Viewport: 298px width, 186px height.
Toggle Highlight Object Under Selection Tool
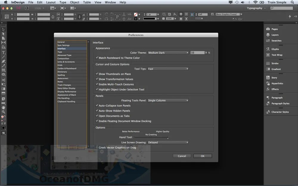tap(97, 89)
